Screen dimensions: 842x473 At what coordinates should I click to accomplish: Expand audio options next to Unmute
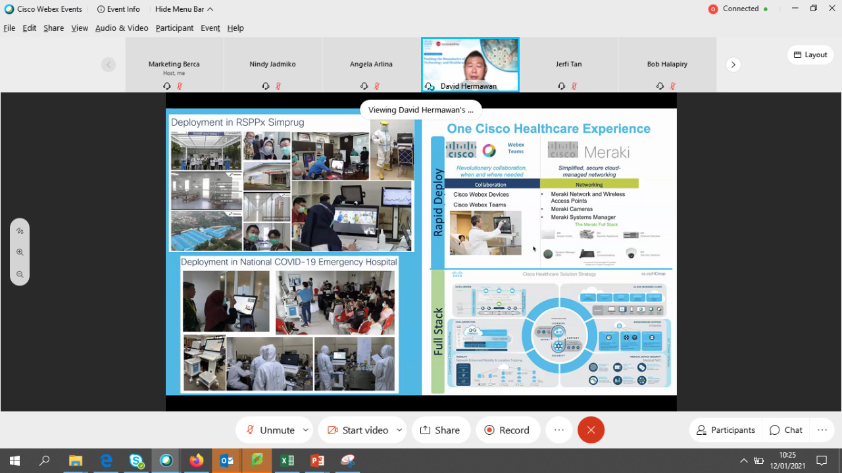pyautogui.click(x=305, y=430)
